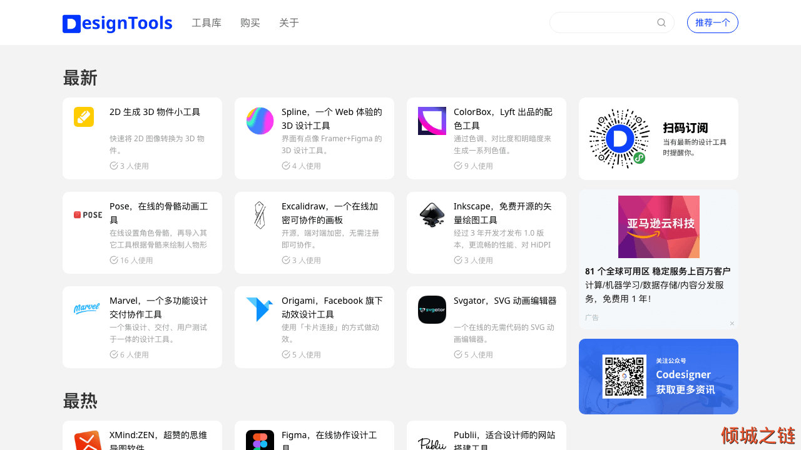Close the Amazon ad with the X
Viewport: 801px width, 450px height.
point(732,323)
